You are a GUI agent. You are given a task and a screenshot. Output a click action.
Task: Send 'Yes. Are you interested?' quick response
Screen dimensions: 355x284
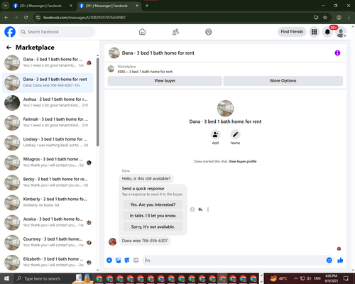(x=153, y=204)
